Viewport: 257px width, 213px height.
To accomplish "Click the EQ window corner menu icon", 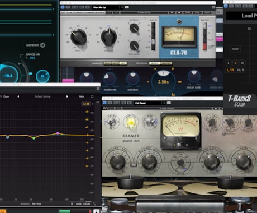I will click(x=98, y=89).
